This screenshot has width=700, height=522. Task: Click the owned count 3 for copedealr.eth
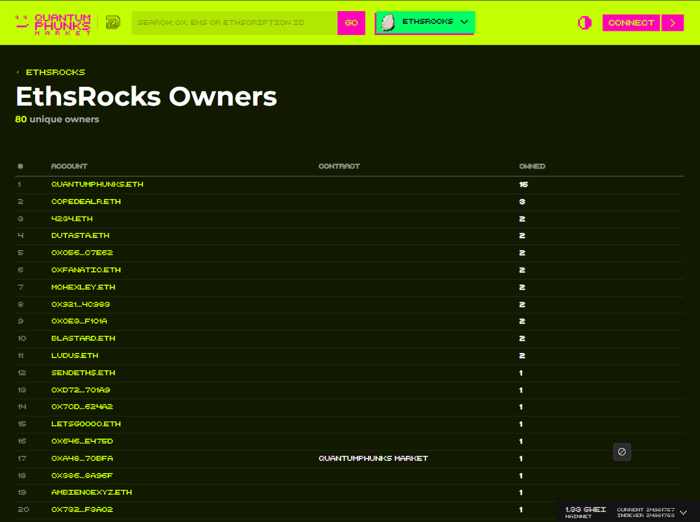[x=522, y=201]
